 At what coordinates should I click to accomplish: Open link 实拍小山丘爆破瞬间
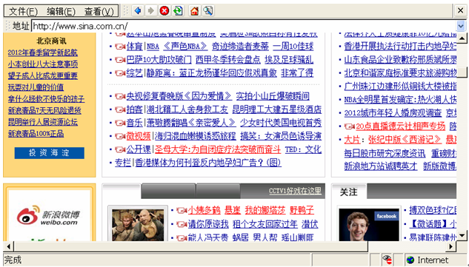tap(273, 96)
